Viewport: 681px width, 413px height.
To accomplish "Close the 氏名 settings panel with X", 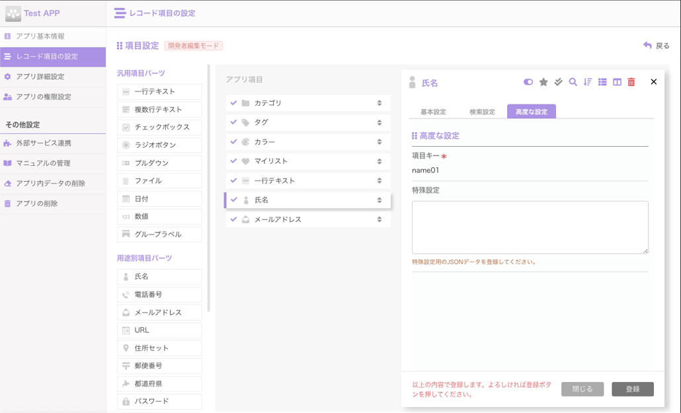I will (654, 82).
